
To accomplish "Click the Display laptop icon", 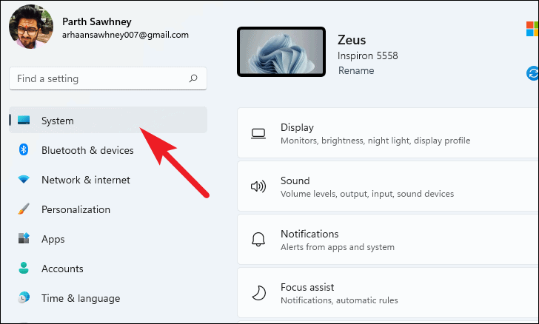I will click(258, 134).
